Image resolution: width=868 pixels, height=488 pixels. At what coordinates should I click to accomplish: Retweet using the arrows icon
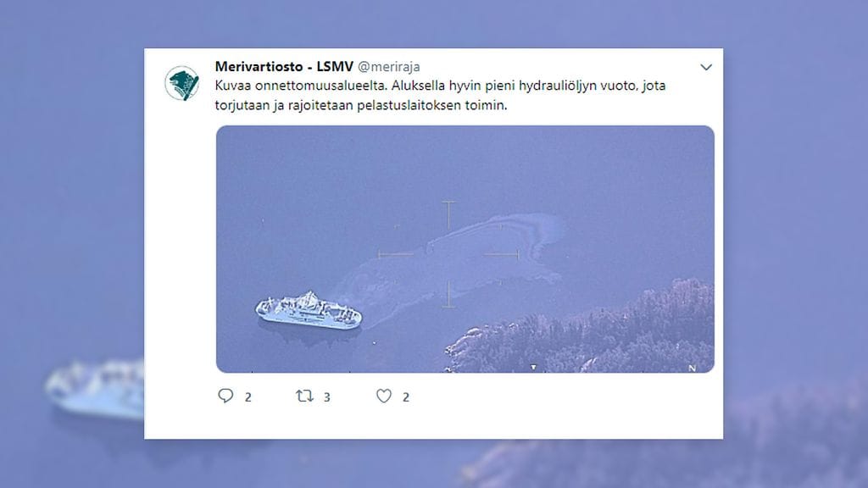pos(304,396)
